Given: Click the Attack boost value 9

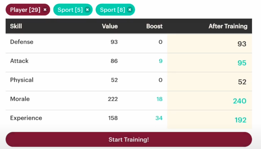Looking at the screenshot, I should tap(161, 61).
